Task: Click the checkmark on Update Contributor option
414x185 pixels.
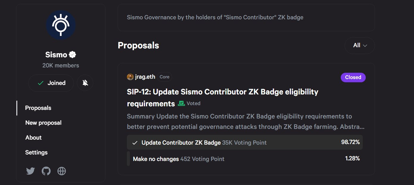Action: [x=135, y=143]
